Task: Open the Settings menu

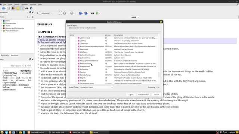Action: 33,4
